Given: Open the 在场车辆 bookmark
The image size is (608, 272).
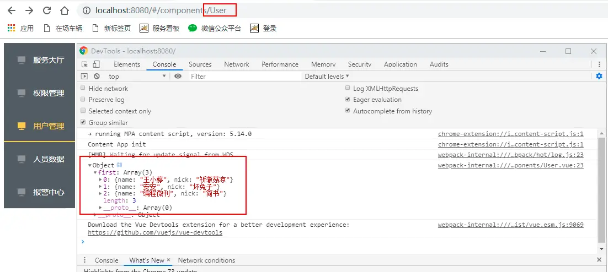Looking at the screenshot, I should click(x=63, y=28).
